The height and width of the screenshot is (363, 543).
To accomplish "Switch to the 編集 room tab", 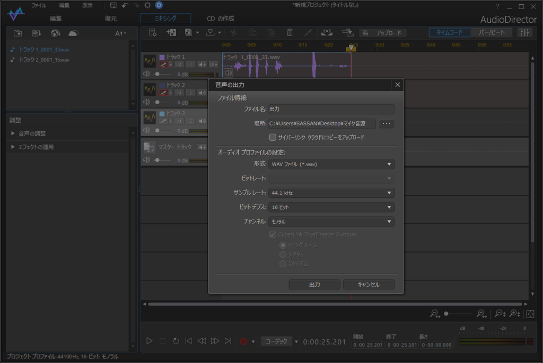I will click(55, 19).
